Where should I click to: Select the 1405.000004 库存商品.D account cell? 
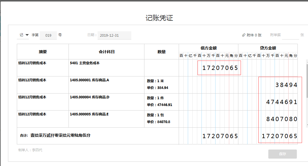click(x=106, y=102)
